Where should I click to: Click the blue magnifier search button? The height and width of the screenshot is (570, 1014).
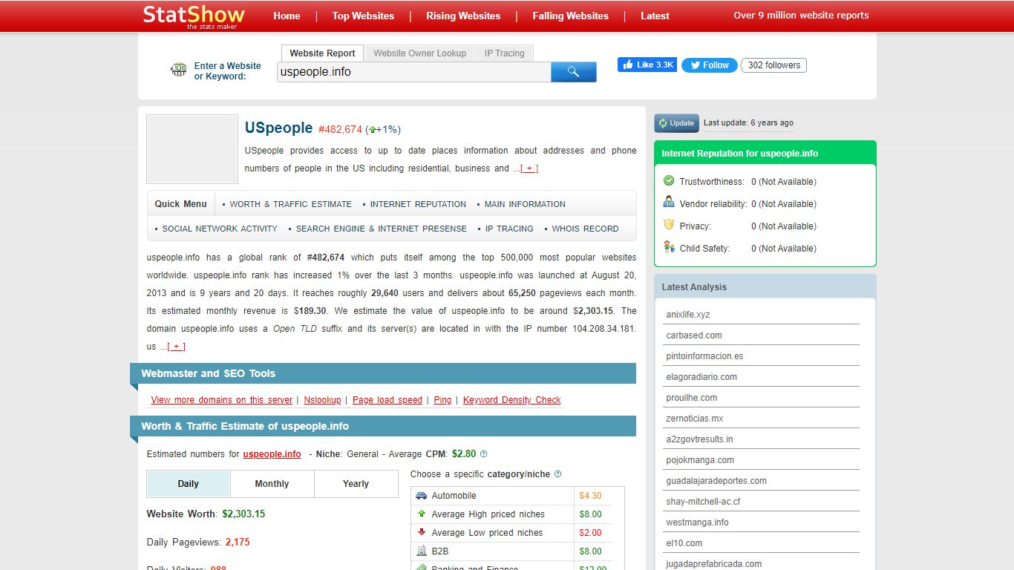[x=573, y=72]
